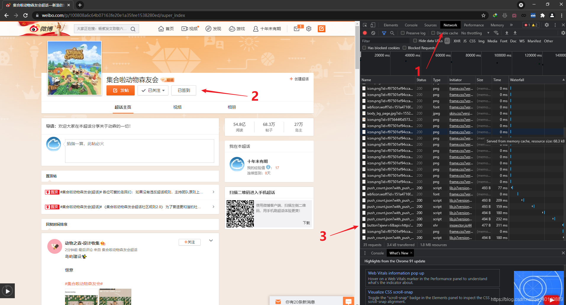This screenshot has height=305, width=566.
Task: Open the Chrome profile avatar icon
Action: (552, 15)
